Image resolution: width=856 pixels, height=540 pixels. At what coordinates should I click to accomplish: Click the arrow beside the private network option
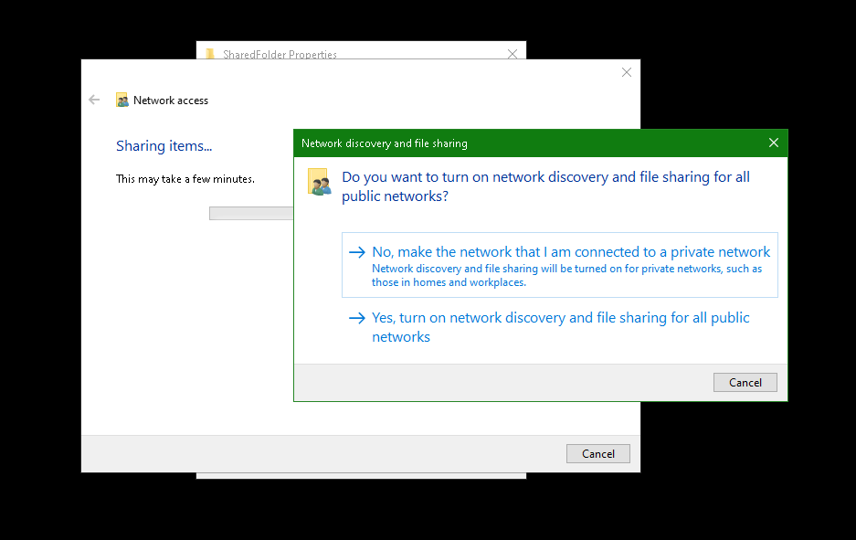[357, 252]
